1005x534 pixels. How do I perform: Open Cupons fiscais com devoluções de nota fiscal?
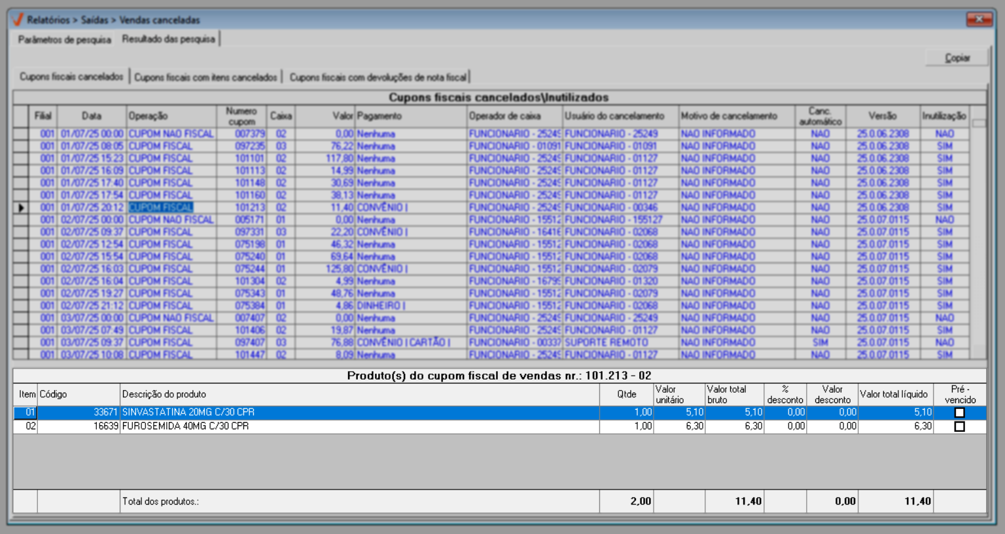[378, 77]
